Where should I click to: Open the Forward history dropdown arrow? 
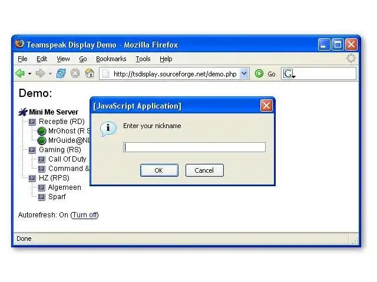coord(50,73)
